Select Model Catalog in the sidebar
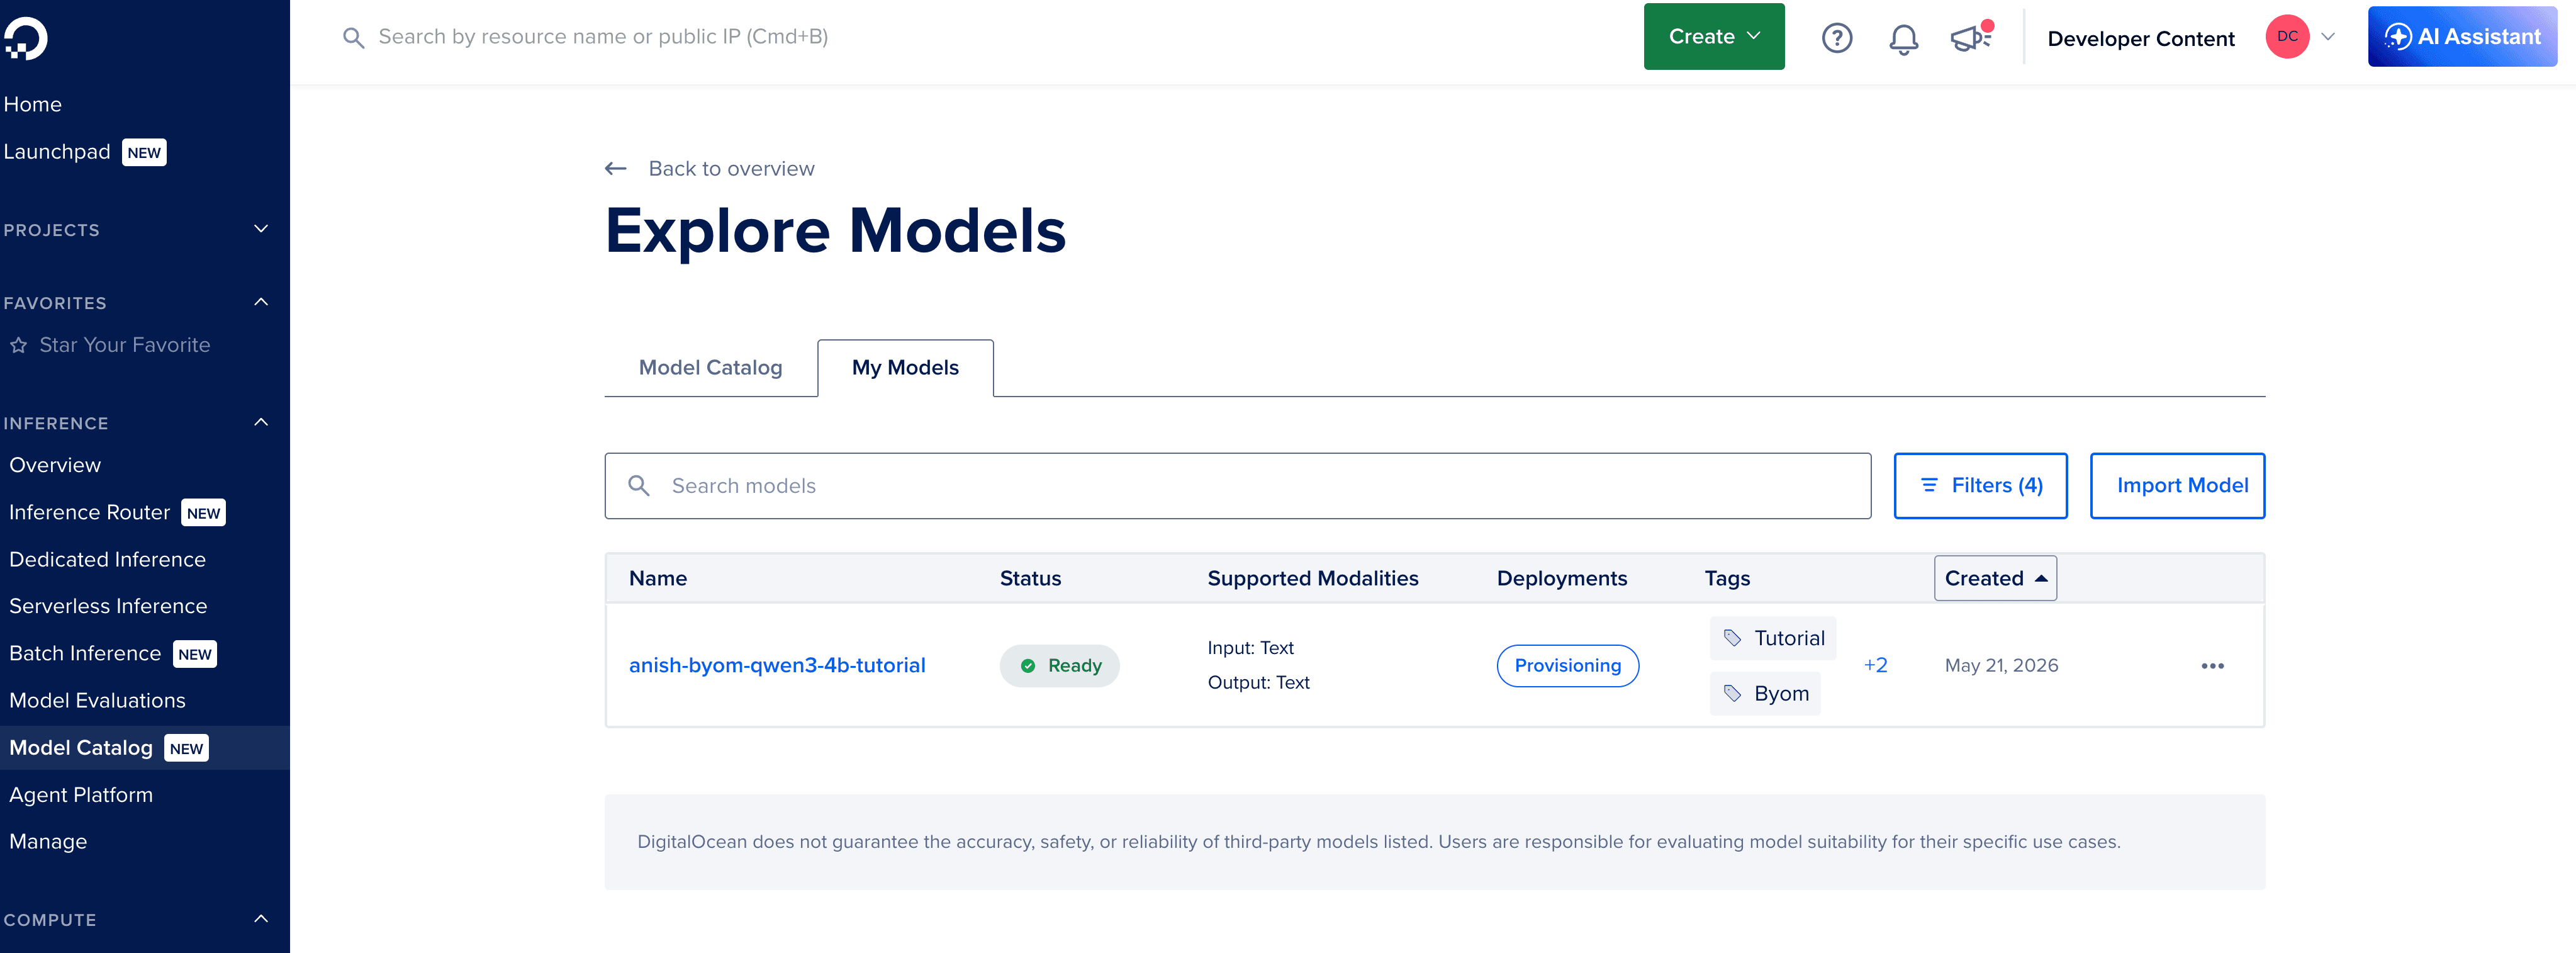 coord(145,748)
